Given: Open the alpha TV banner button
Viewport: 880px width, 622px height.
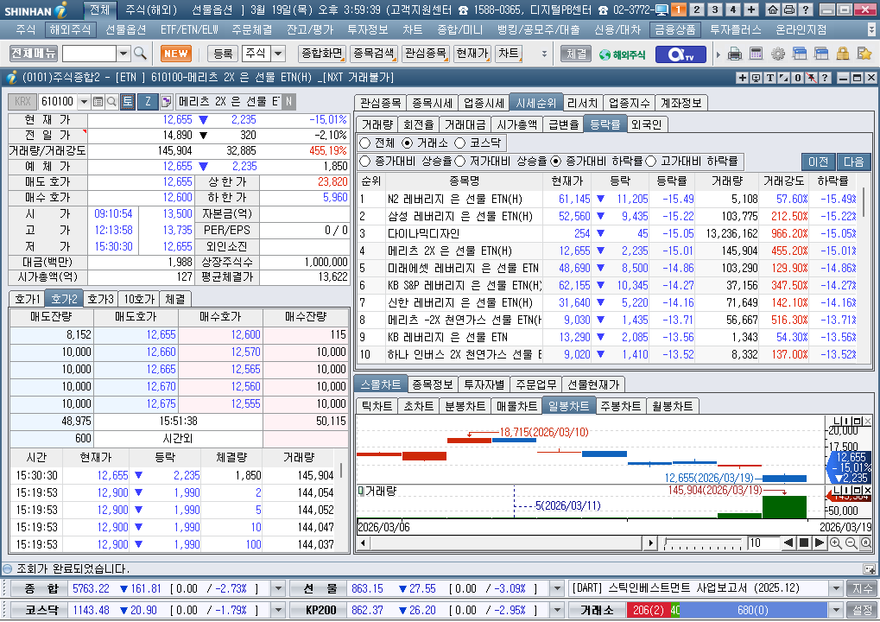Looking at the screenshot, I should [681, 54].
